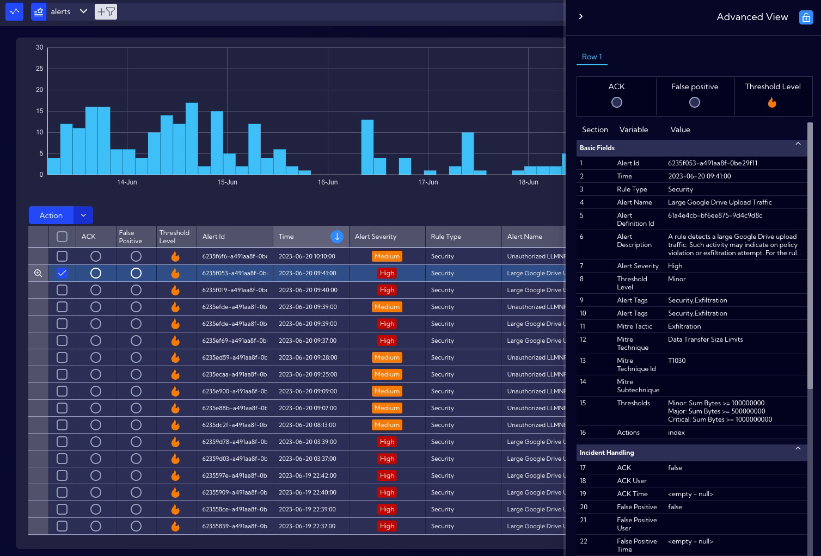Collapse the Incident Handling section
The width and height of the screenshot is (821, 556).
click(798, 449)
